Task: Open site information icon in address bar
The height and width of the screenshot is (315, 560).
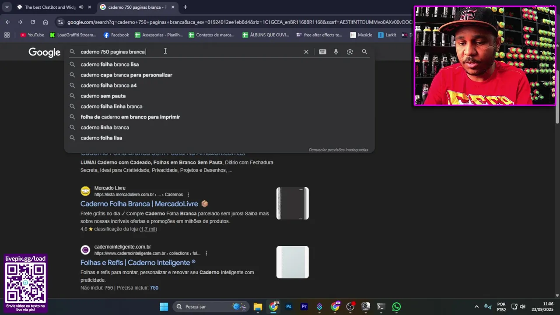Action: [60, 22]
